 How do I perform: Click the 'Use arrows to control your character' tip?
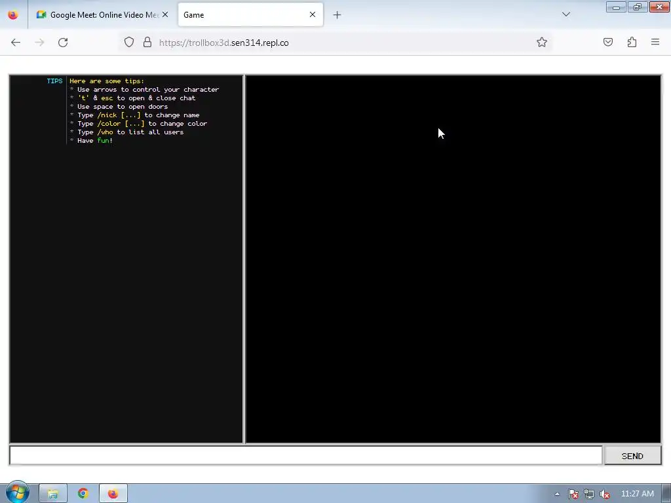tap(148, 89)
